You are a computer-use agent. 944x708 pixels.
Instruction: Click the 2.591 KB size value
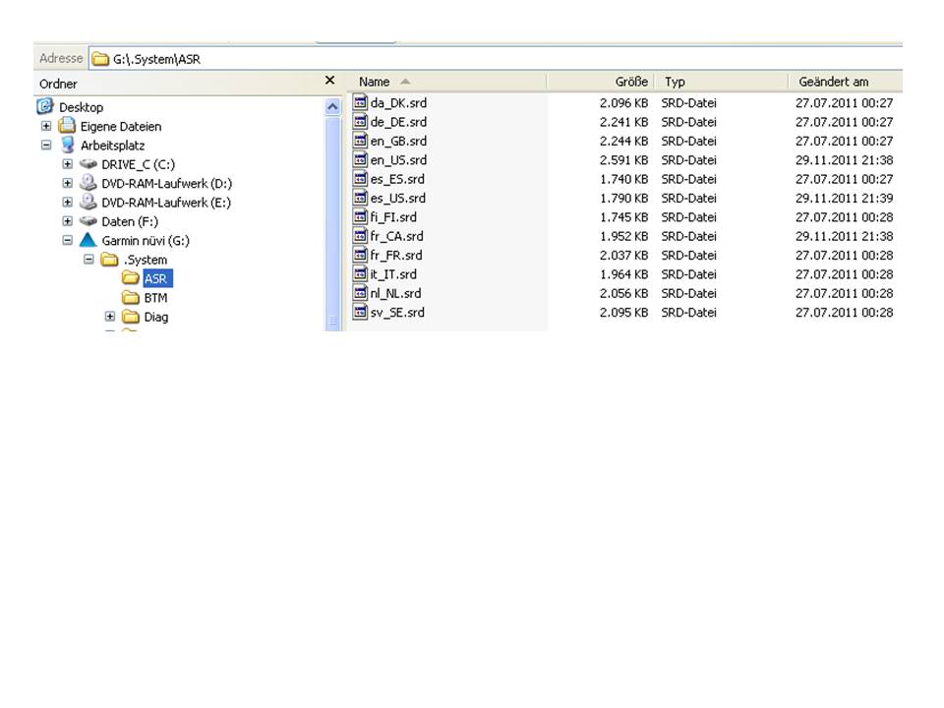click(x=623, y=159)
